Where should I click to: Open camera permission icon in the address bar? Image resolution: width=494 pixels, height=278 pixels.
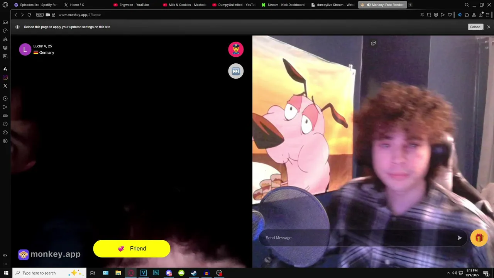[48, 15]
